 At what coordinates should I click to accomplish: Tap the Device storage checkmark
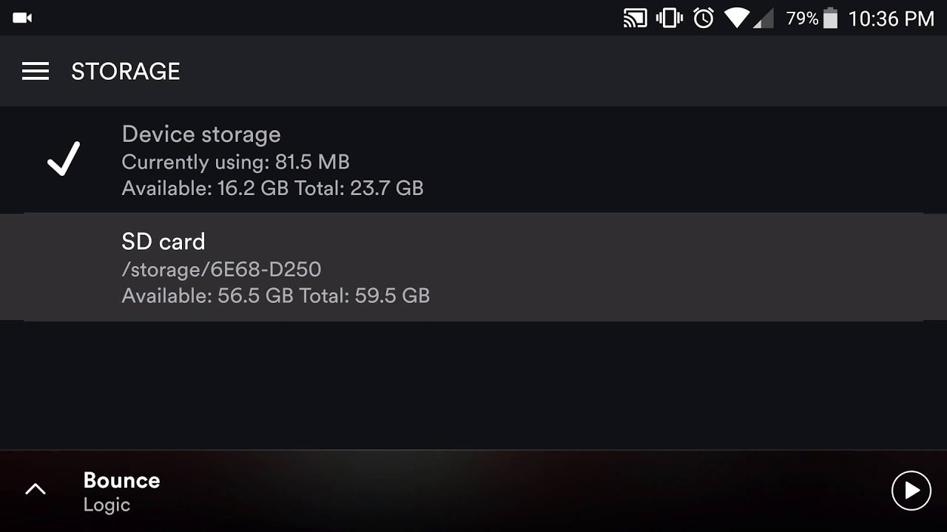tap(64, 159)
